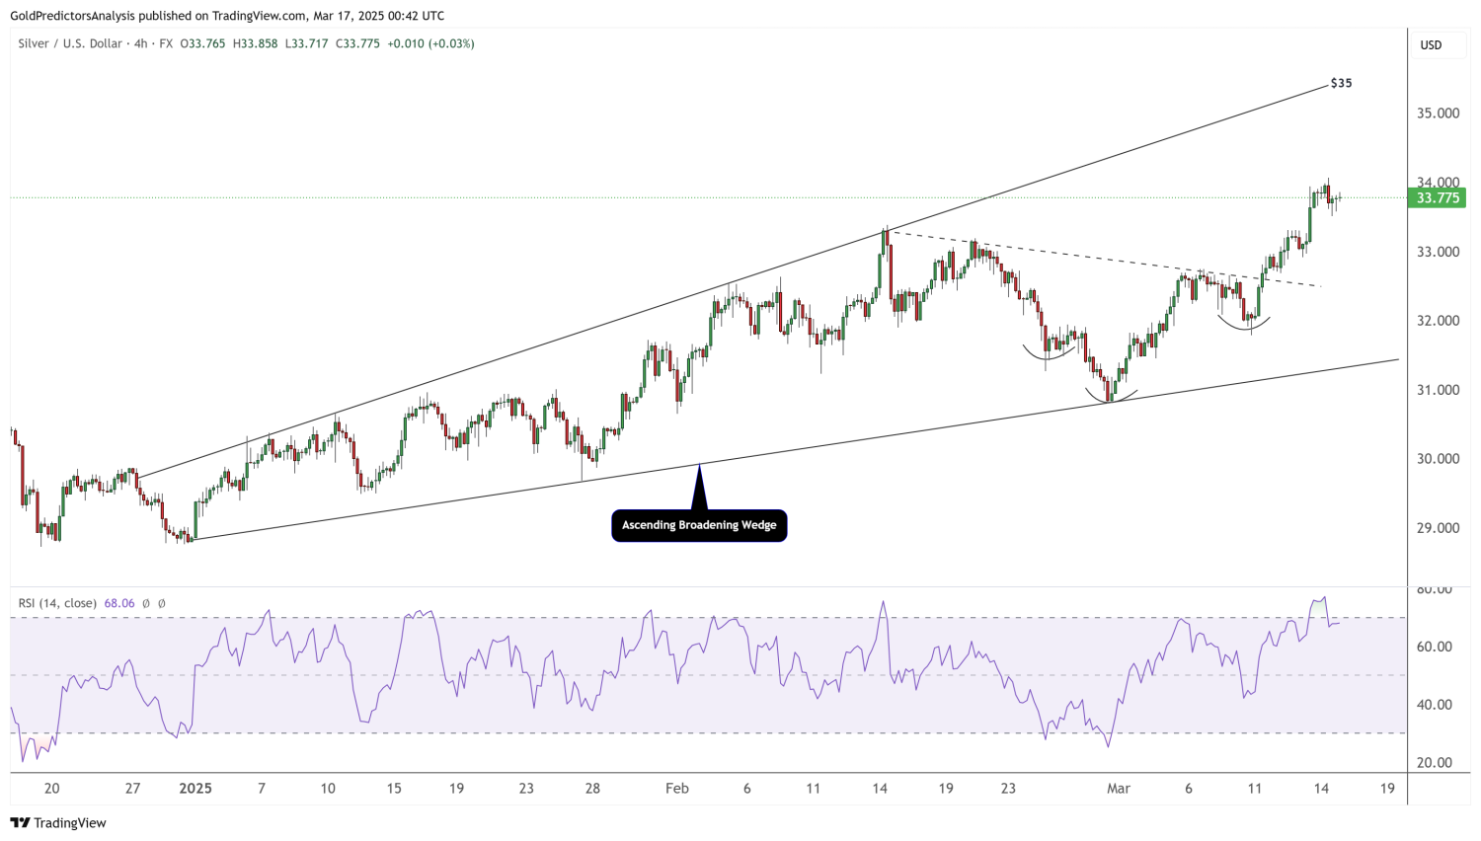This screenshot has width=1481, height=841.
Task: Click the 2025 year marker on time axis
Action: click(x=195, y=789)
